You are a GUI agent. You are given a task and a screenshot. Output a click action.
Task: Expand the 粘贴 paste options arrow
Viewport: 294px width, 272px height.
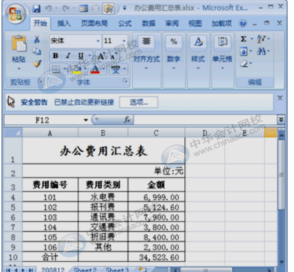point(19,68)
